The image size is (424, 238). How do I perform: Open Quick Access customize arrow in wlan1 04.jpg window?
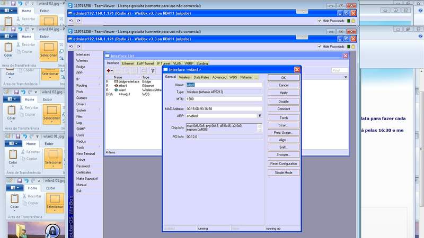33,29
